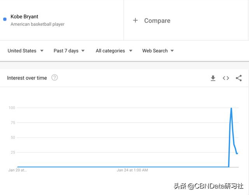249x195 pixels.
Task: Expand the Web Search type dropdown
Action: coord(158,51)
